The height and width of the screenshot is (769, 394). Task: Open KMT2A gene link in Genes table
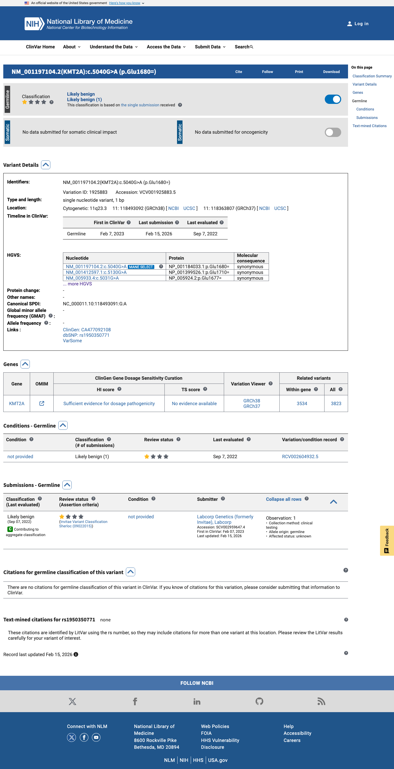pyautogui.click(x=17, y=403)
